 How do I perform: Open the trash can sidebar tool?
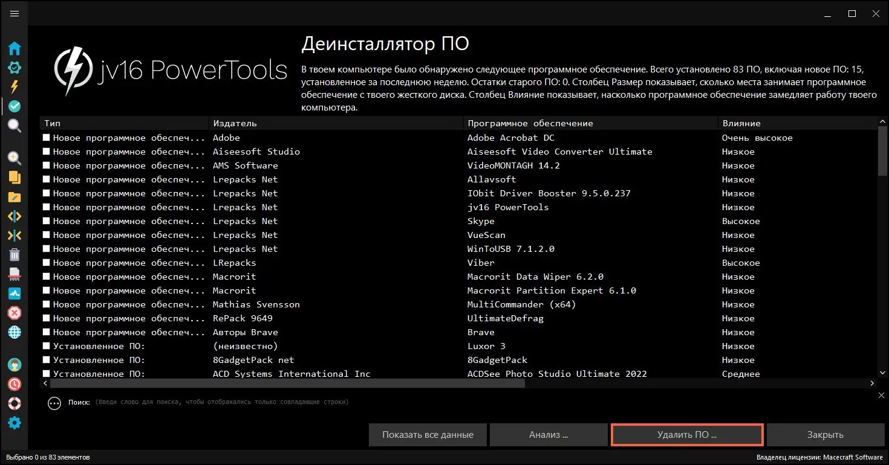pyautogui.click(x=15, y=255)
